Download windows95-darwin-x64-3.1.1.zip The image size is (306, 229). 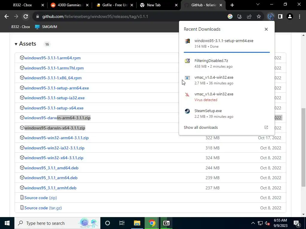tap(55, 128)
